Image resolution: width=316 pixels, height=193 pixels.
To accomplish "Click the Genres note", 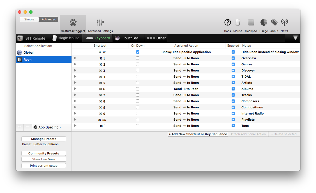I will (x=247, y=64).
